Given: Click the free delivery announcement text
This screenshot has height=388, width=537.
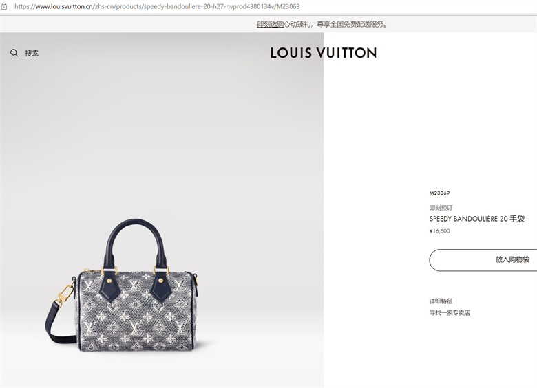Looking at the screenshot, I should coord(336,24).
